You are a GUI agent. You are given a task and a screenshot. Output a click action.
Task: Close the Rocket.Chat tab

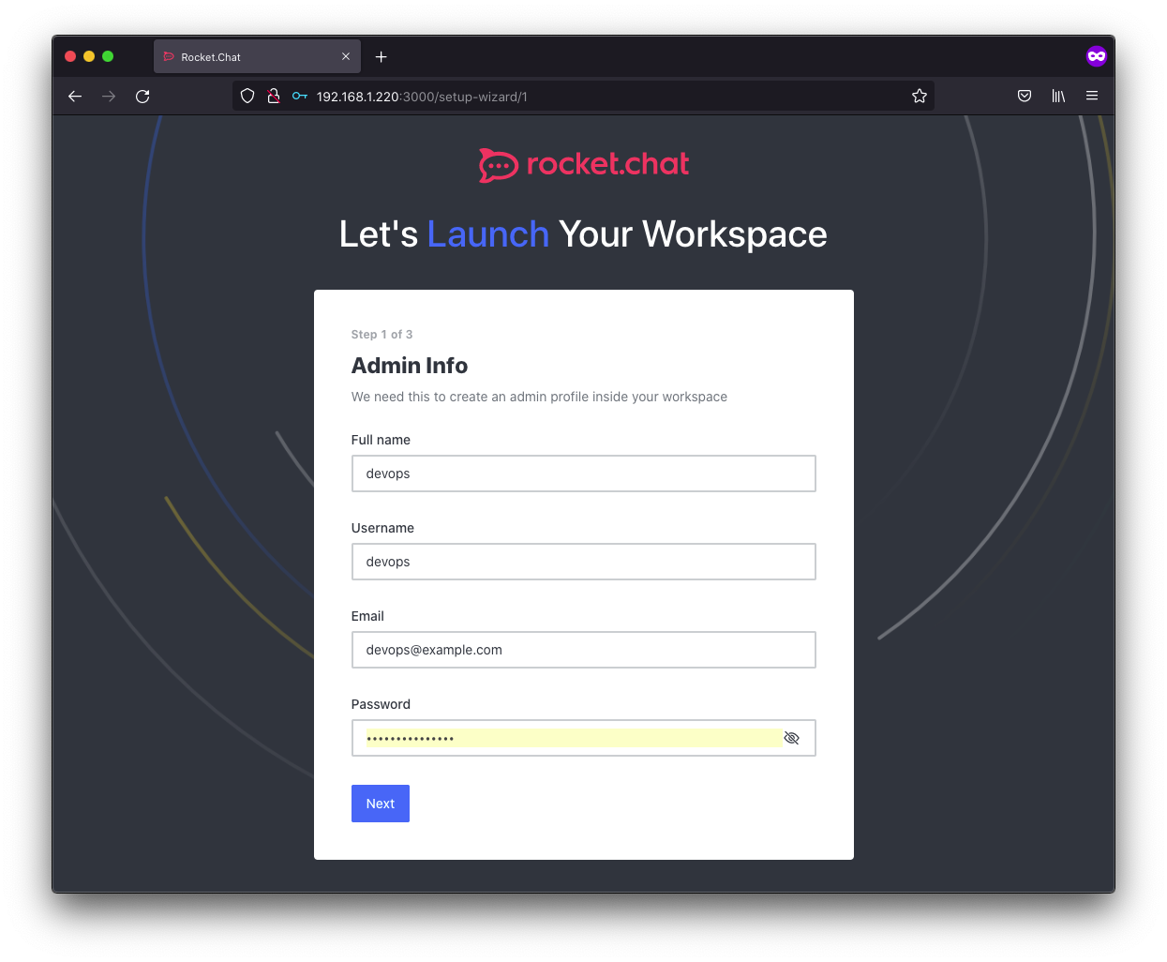pyautogui.click(x=346, y=57)
